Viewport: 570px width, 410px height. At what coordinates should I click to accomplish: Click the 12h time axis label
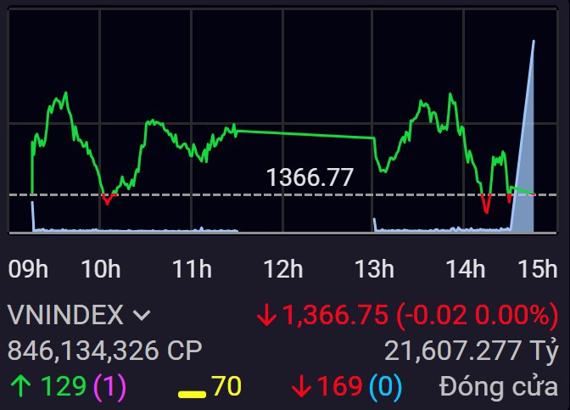coord(283,270)
